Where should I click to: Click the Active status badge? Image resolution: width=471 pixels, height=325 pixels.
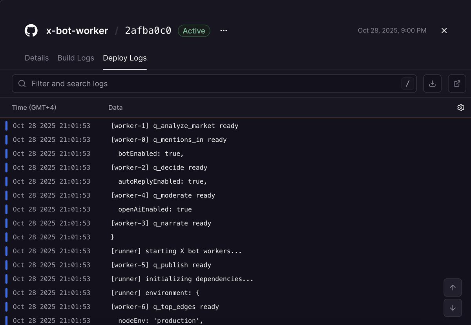194,31
